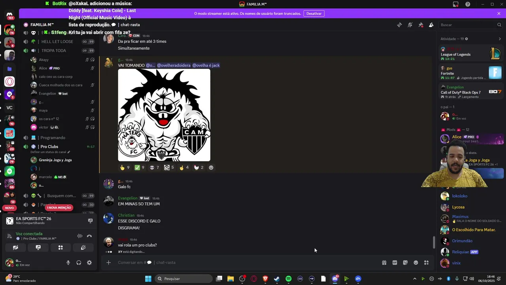Open the sticker picker
506x285 pixels.
[405, 262]
